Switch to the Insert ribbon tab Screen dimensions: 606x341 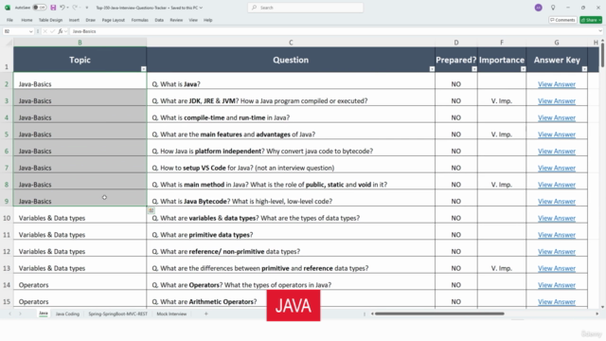(x=74, y=20)
